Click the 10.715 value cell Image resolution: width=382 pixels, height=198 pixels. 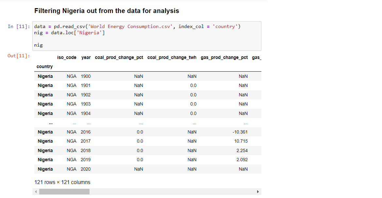pos(241,141)
